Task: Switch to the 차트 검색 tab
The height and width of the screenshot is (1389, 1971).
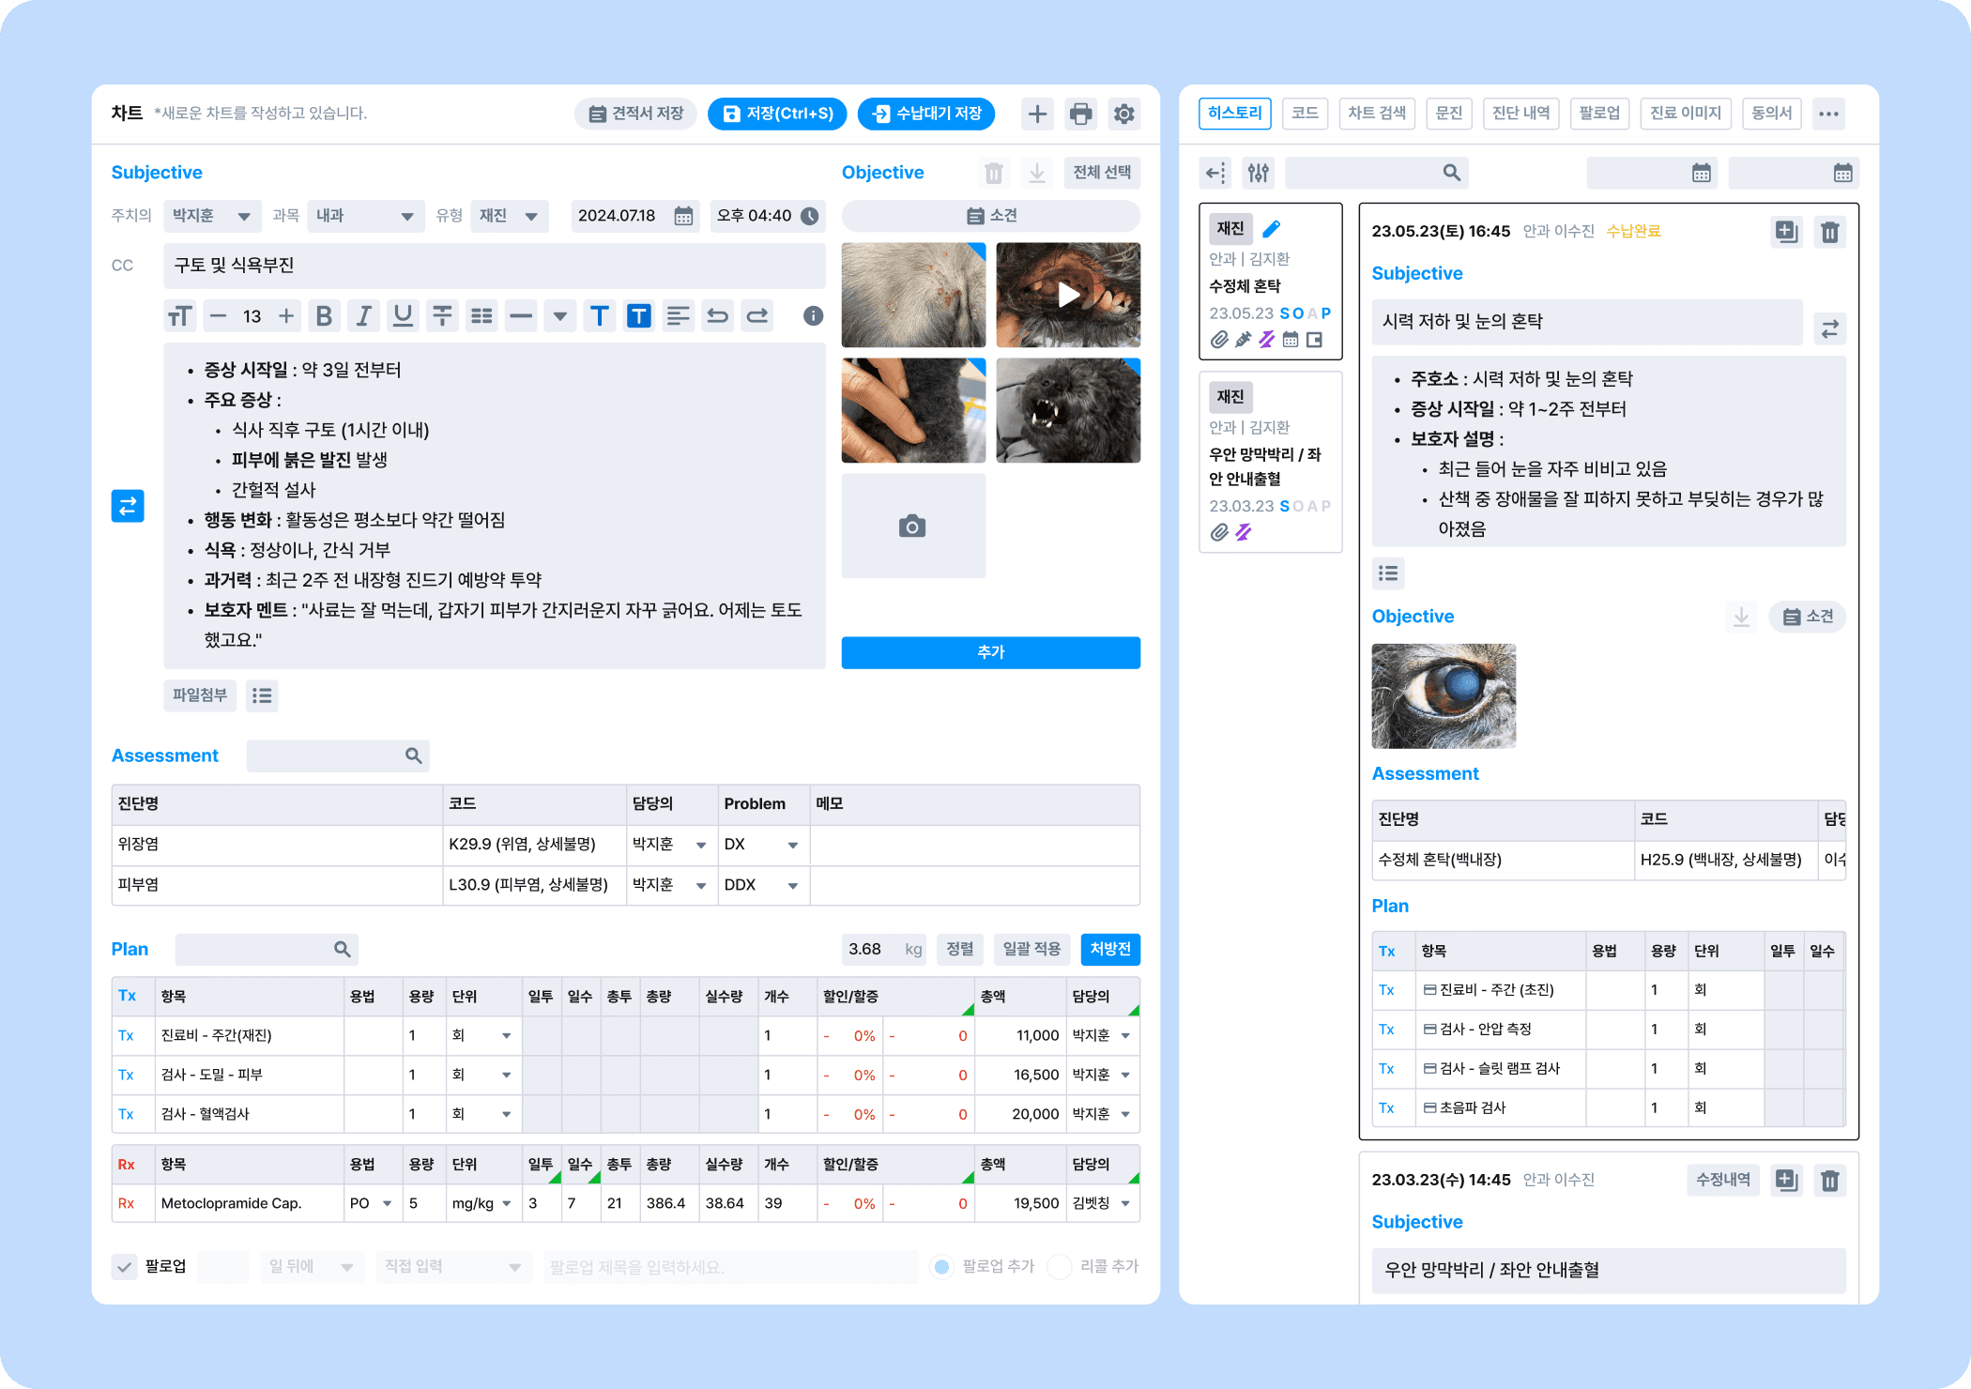Action: pos(1376,114)
